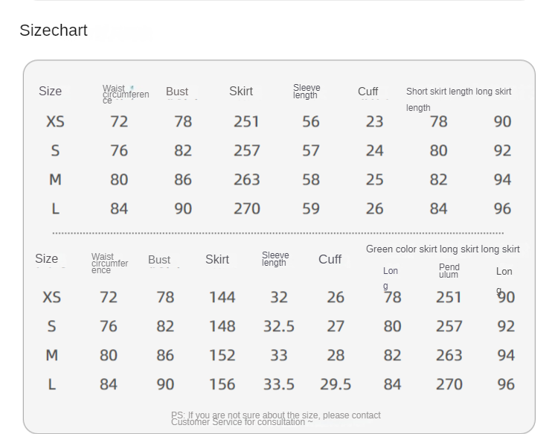Click the skirt value 152
Image resolution: width=558 pixels, height=434 pixels.
pos(222,355)
